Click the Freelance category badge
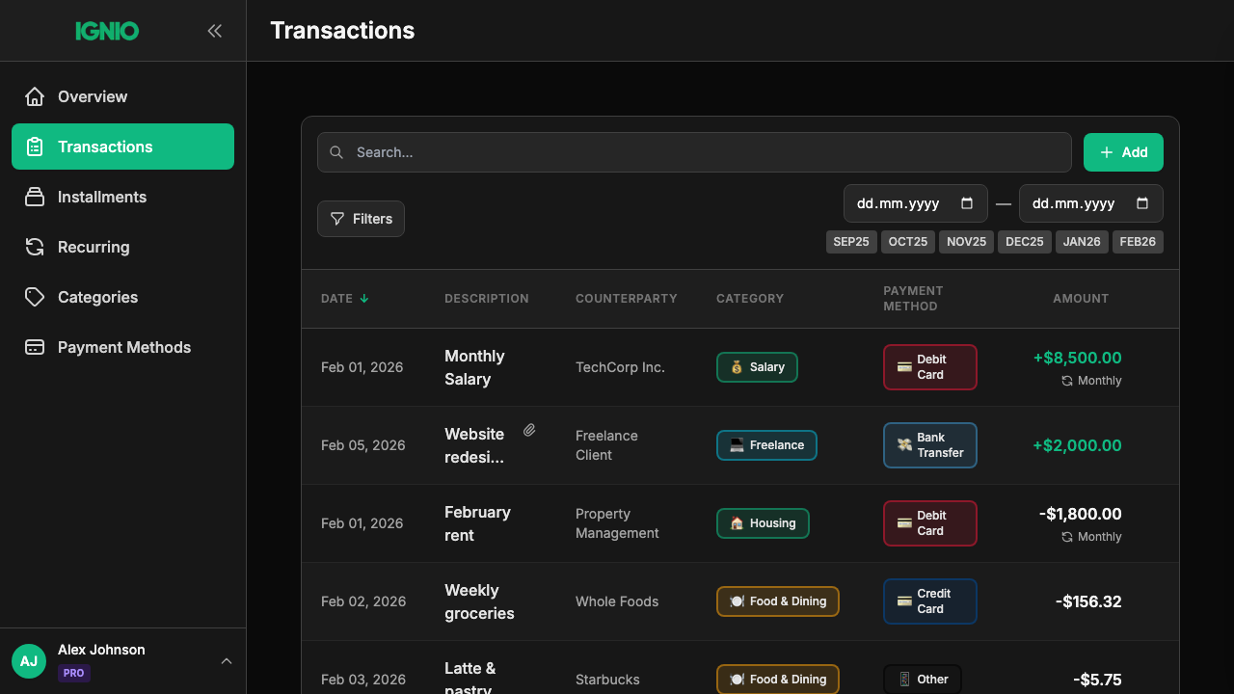Image resolution: width=1234 pixels, height=694 pixels. coord(766,445)
